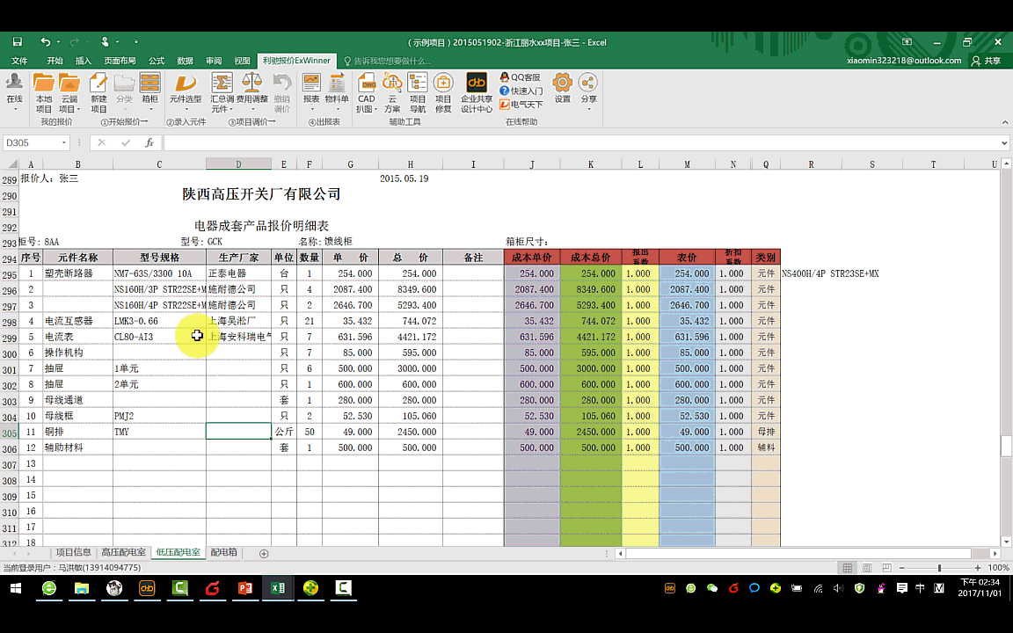Select cell containing 塑壳断路器
The image size is (1013, 633).
click(77, 273)
